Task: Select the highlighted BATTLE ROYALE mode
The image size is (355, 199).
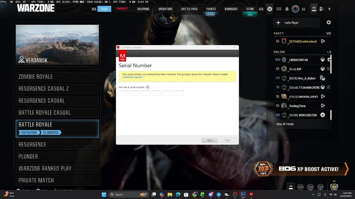Action: click(x=57, y=129)
